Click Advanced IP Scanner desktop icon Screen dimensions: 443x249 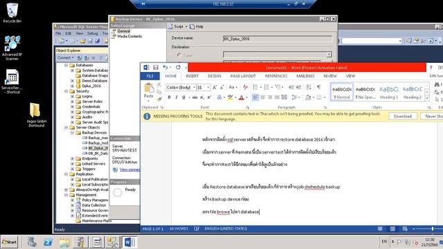(12, 48)
